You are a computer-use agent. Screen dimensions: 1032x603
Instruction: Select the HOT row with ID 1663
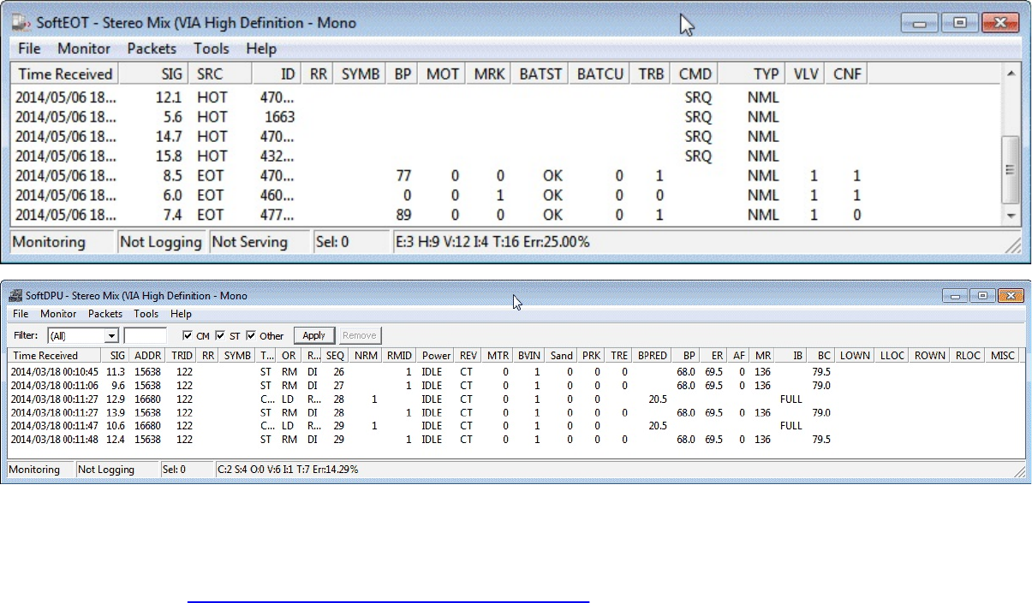(506, 116)
